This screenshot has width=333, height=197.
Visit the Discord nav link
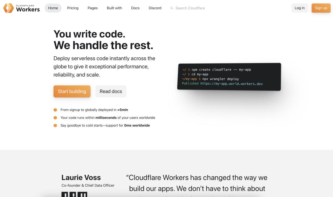[x=155, y=8]
